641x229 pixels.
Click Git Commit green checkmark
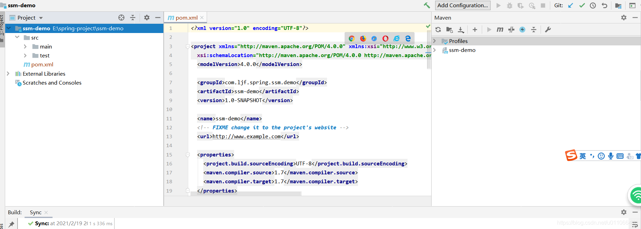582,6
